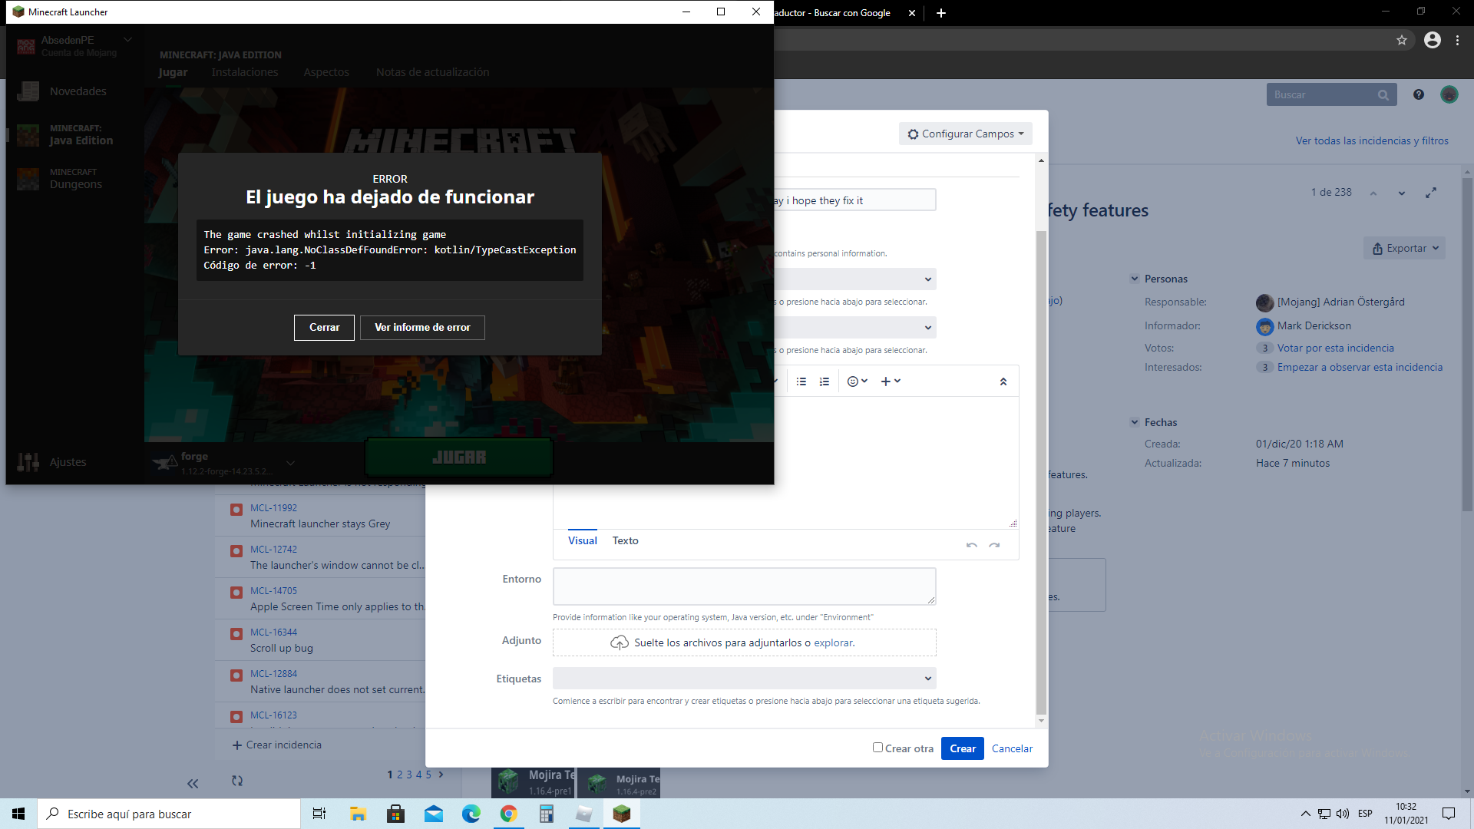Open the Configurar Campos dropdown
This screenshot has width=1474, height=829.
point(965,134)
